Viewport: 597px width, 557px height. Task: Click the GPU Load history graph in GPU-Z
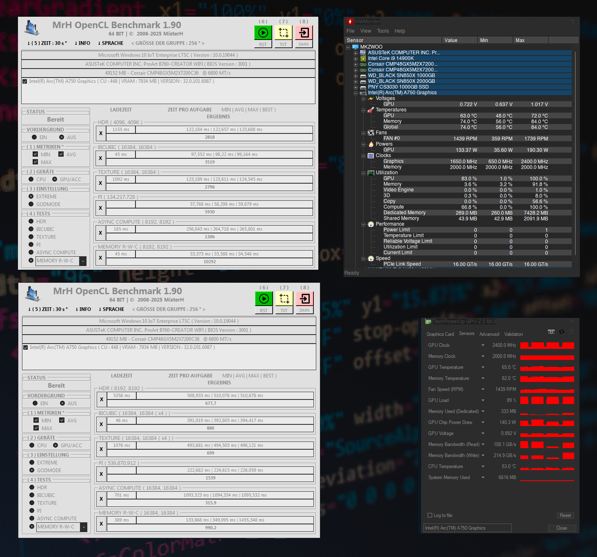(547, 400)
